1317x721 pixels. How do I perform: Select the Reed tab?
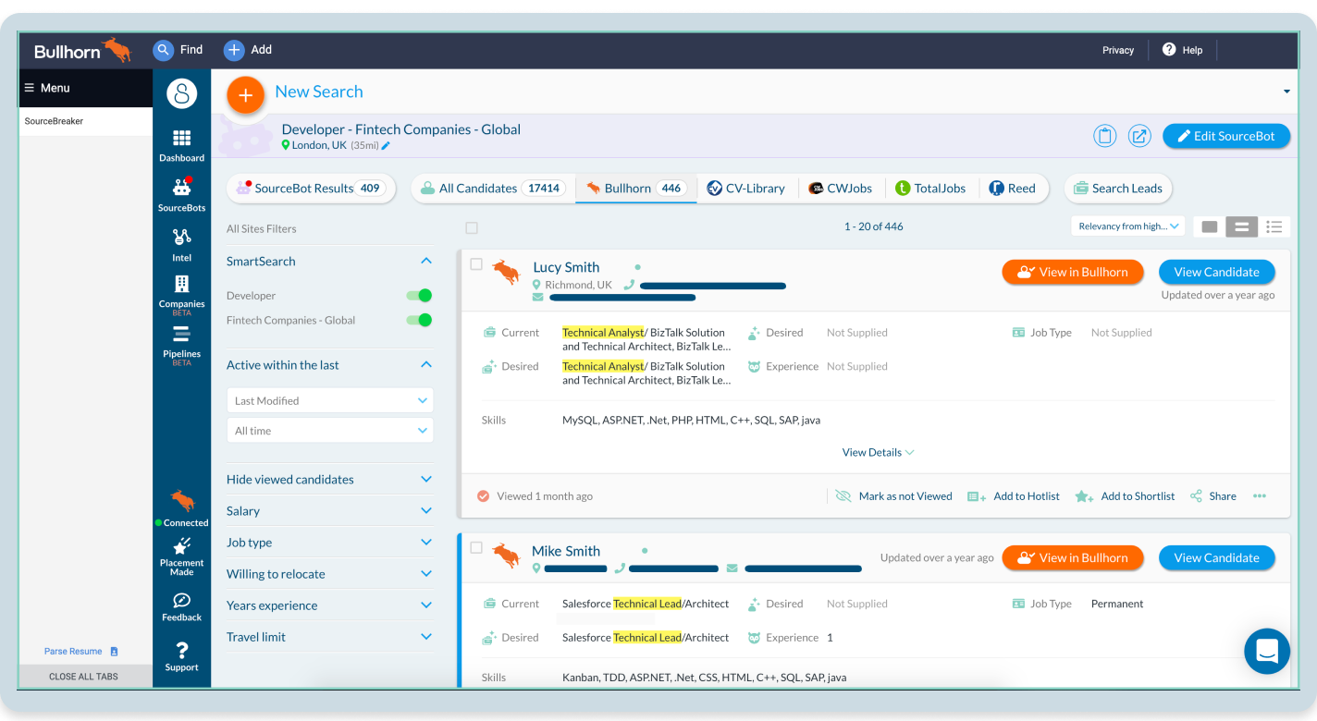coord(1013,189)
